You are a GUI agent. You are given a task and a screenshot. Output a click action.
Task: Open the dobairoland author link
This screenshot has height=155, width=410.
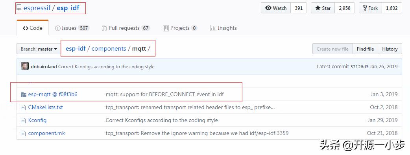[x=44, y=67]
